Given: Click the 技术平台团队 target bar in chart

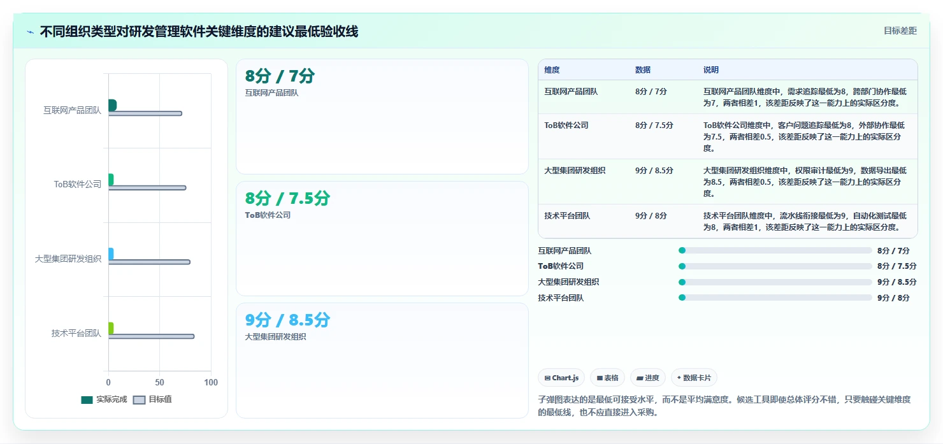Looking at the screenshot, I should click(x=151, y=336).
